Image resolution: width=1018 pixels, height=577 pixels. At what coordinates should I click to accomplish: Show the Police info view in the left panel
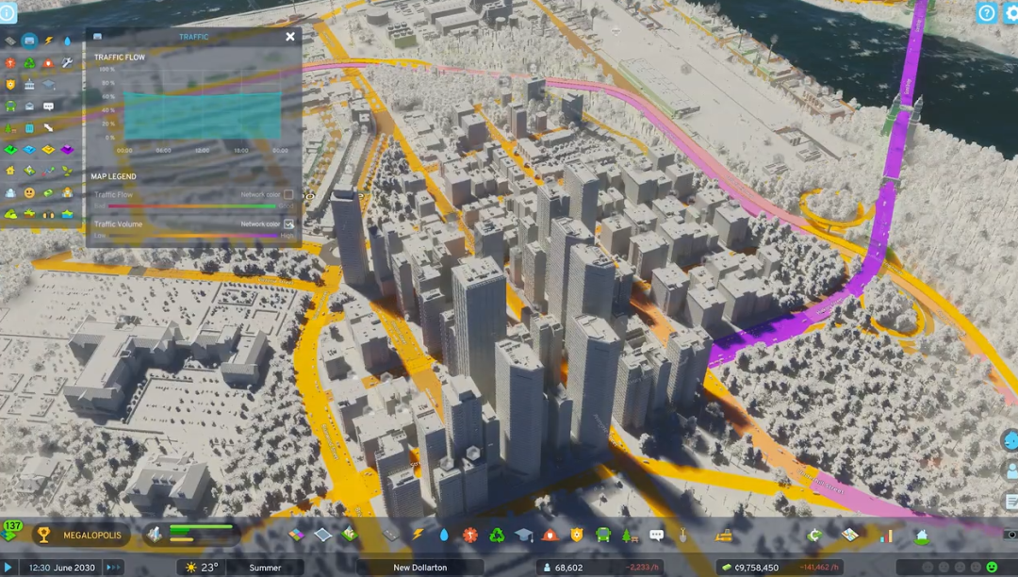[x=10, y=84]
